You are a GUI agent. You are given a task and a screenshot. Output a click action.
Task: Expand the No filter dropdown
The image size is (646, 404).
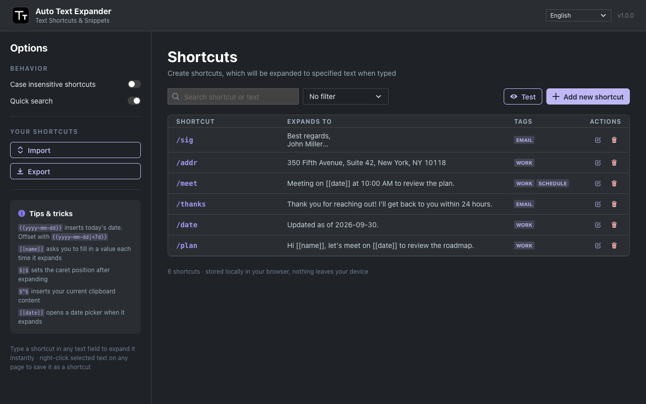[x=346, y=96]
